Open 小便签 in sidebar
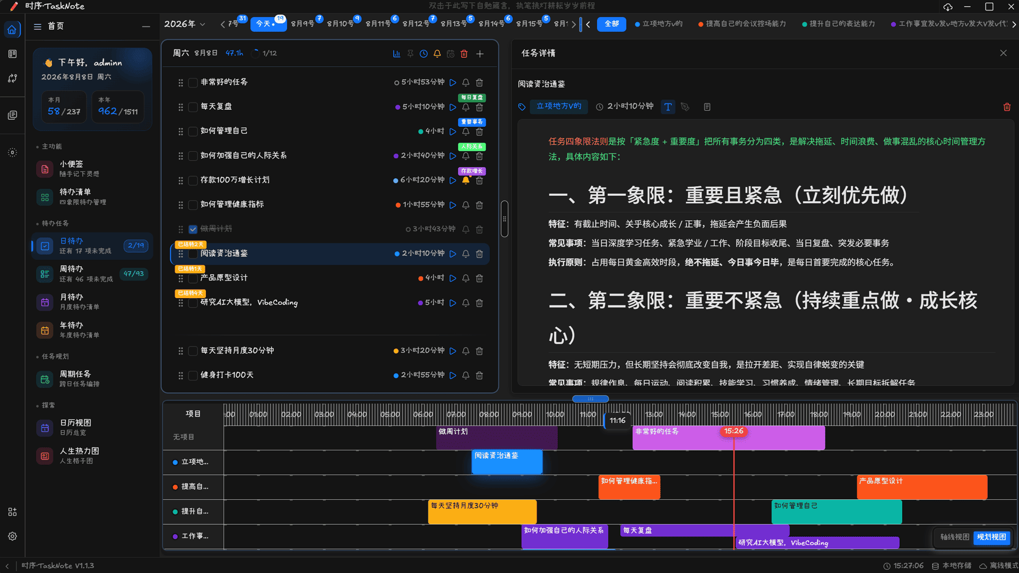The width and height of the screenshot is (1019, 573). [x=92, y=169]
